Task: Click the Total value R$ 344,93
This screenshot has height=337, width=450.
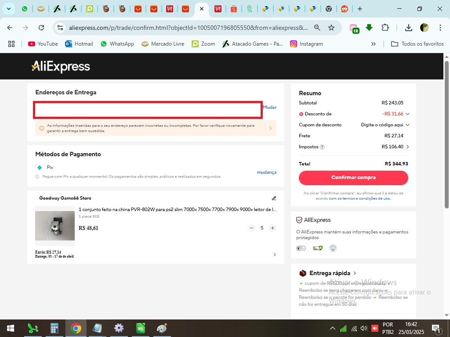Action: pyautogui.click(x=396, y=164)
